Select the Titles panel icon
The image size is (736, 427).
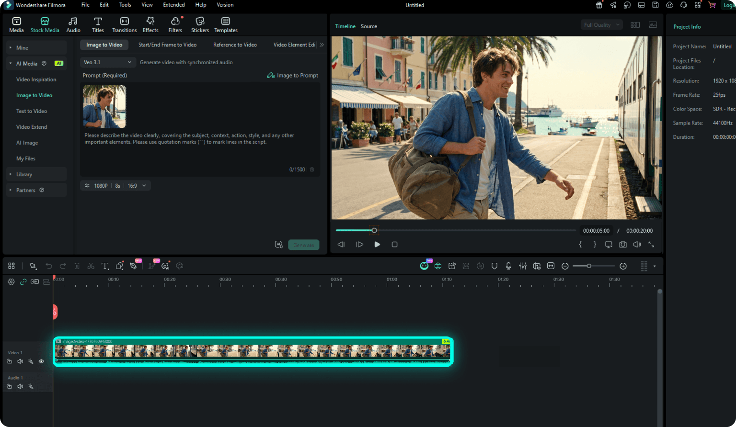(x=98, y=24)
